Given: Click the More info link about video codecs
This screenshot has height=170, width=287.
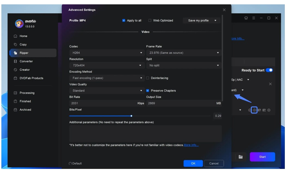Looking at the screenshot, I should (x=191, y=145).
